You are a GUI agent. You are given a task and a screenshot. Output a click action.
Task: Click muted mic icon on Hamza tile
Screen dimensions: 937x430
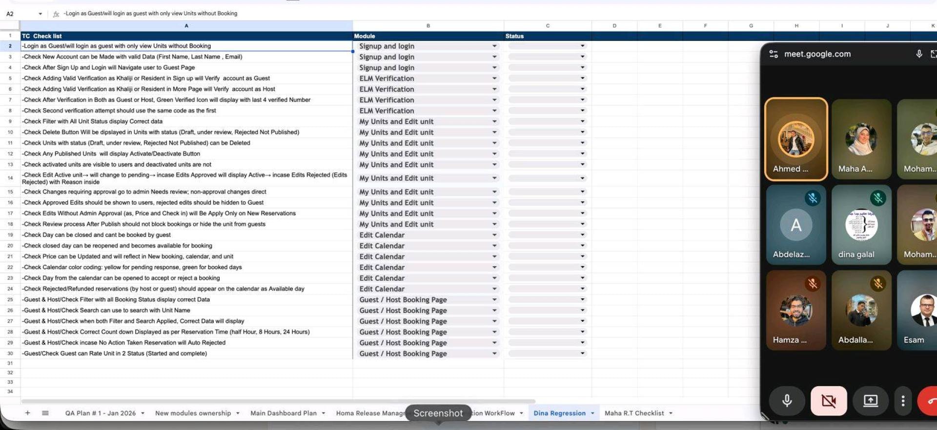[x=813, y=284]
